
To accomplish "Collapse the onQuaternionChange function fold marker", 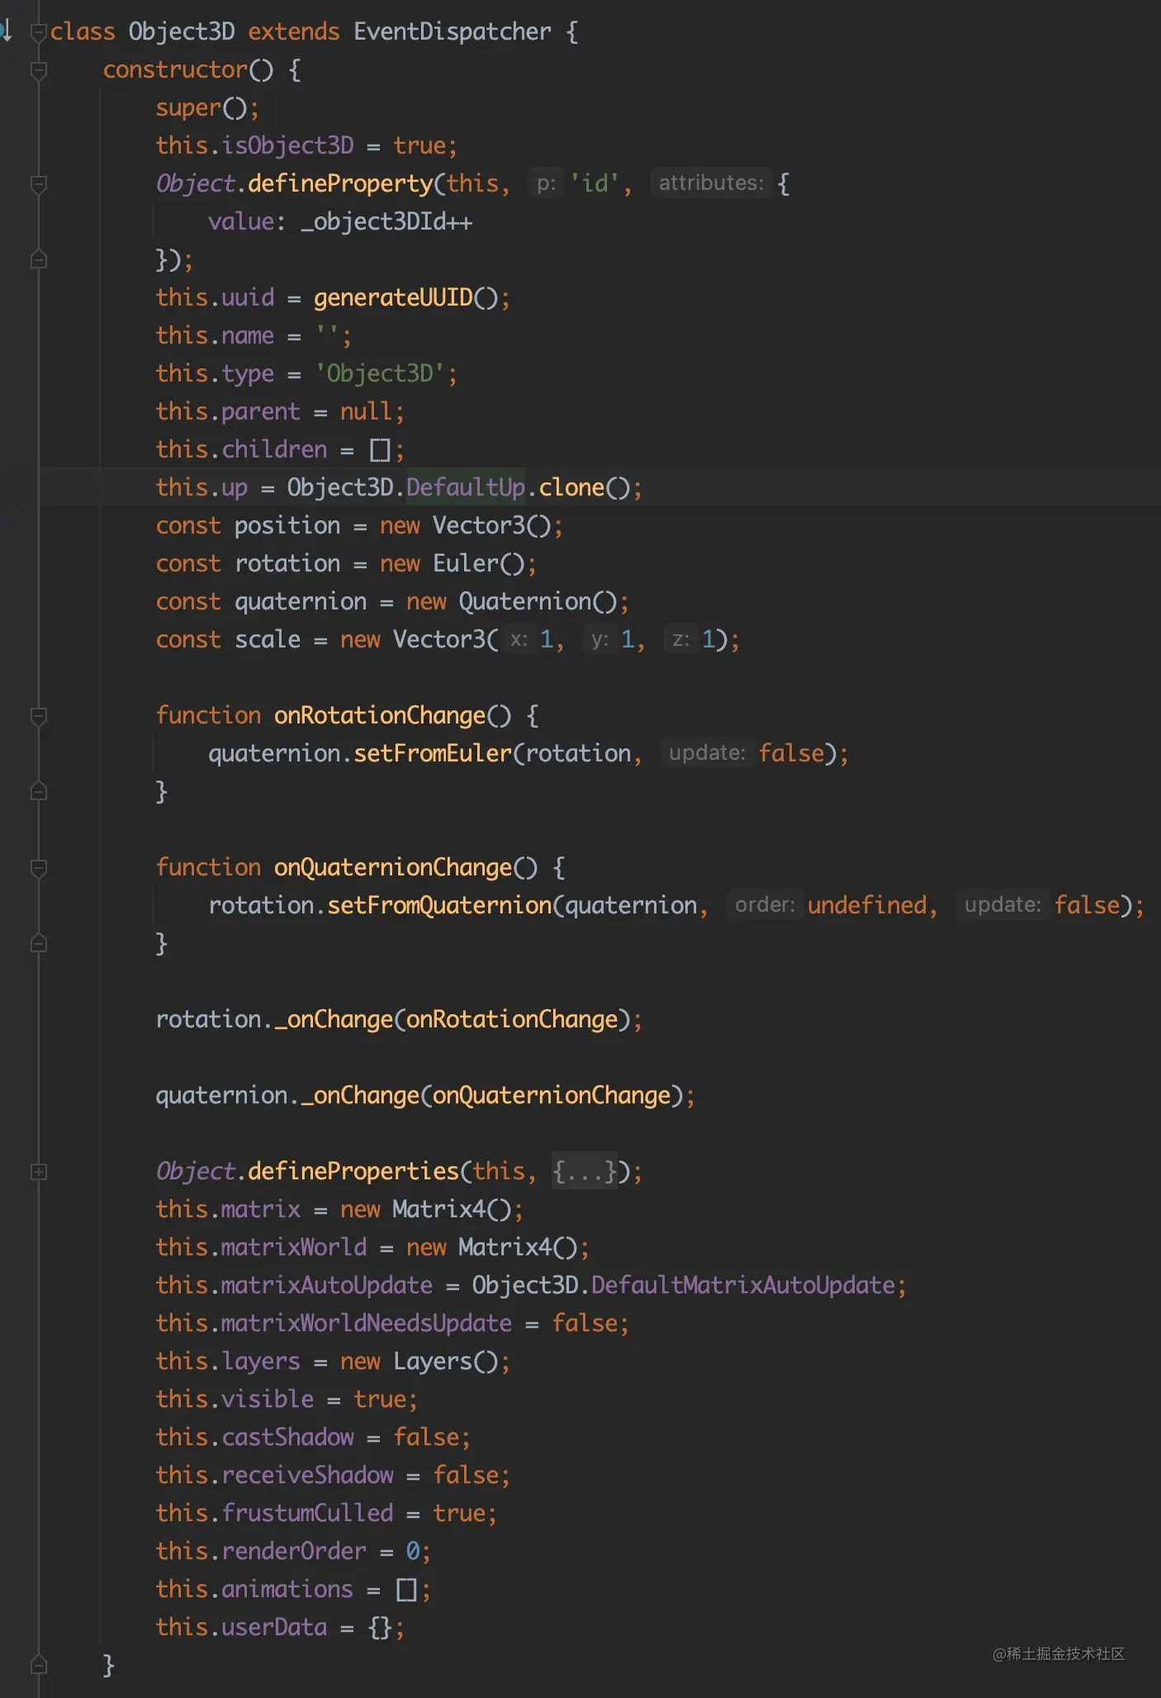I will point(38,868).
